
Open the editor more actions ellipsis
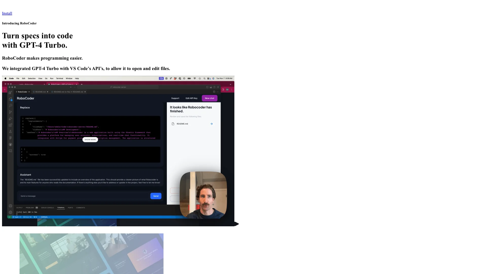pyautogui.click(x=217, y=92)
